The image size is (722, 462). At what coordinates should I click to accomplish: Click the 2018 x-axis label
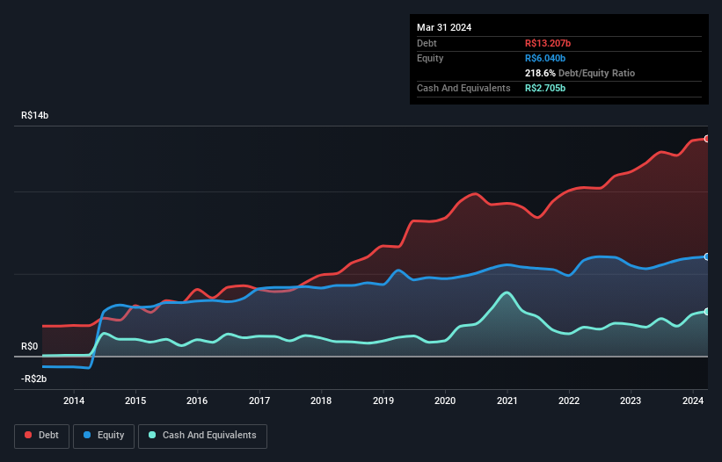click(321, 401)
